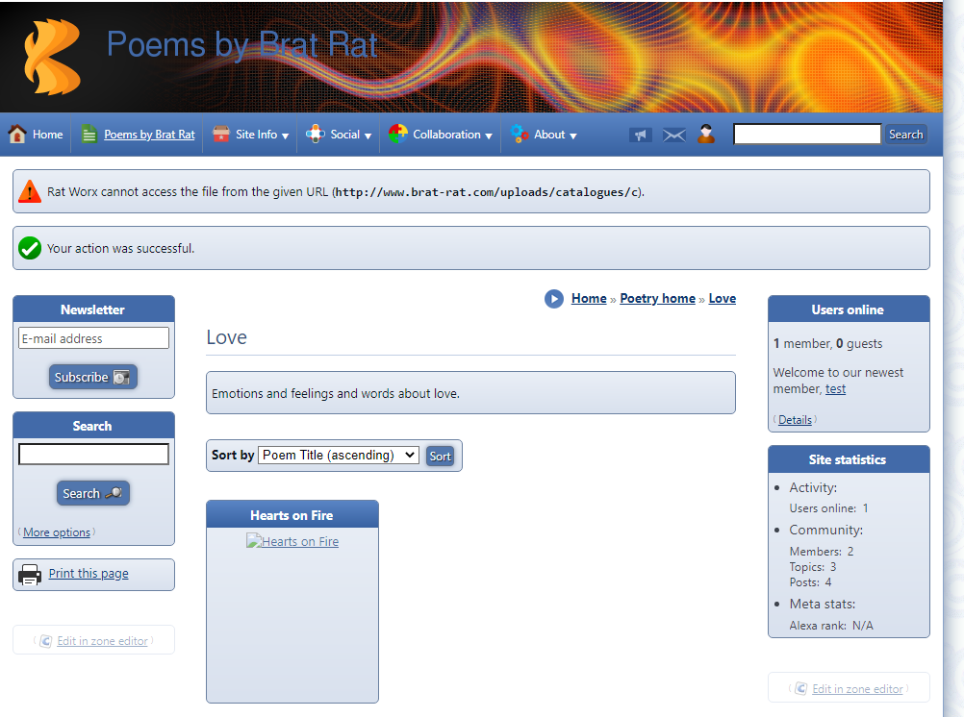Click the printer icon

30,575
